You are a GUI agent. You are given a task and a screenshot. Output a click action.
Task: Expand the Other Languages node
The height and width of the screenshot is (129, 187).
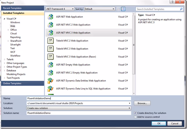click(5, 63)
